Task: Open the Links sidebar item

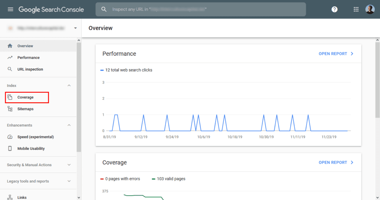Action: coord(22,197)
